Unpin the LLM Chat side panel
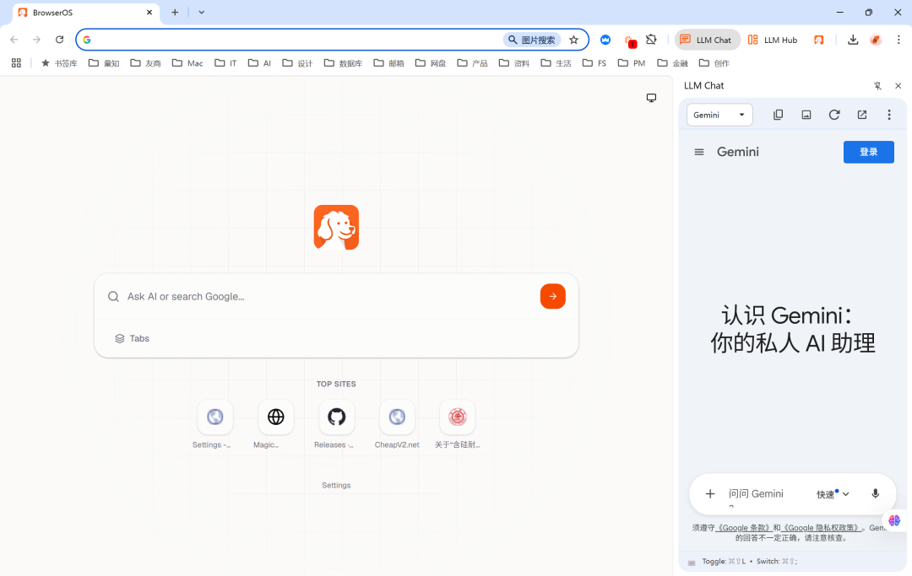912x576 pixels. 877,86
